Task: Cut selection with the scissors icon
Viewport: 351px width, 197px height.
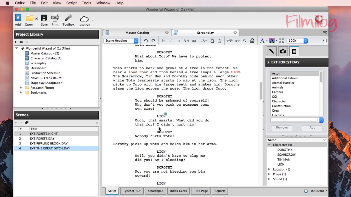Action: click(204, 40)
